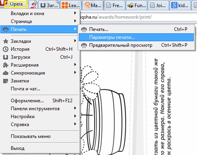Open the Страница submenu
Screen dimensions: 197x155
click(x=40, y=21)
